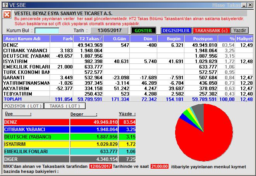Sort by Maliyet column header
256x176 pixels.
244,39
